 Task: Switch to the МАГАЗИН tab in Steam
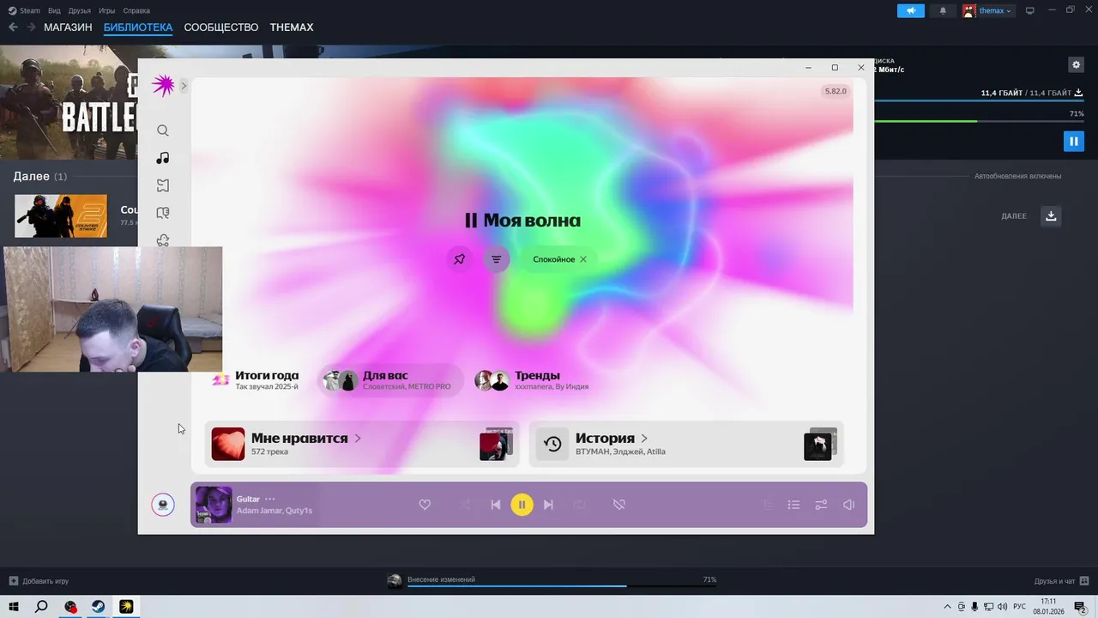[x=68, y=27]
